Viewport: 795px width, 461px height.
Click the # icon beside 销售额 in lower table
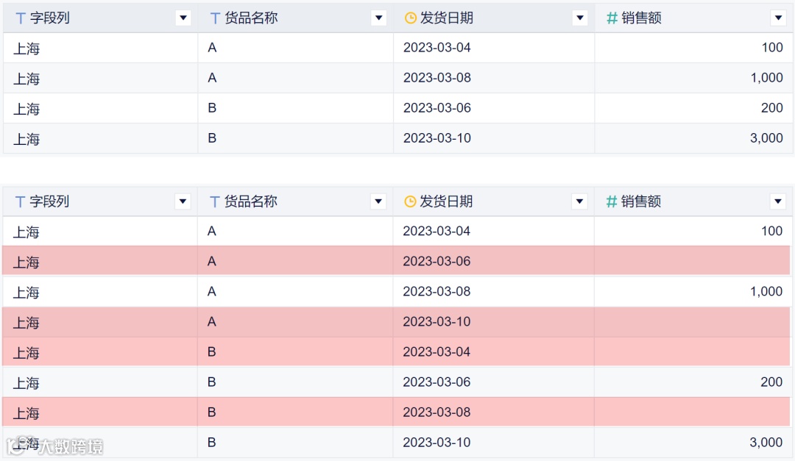[612, 201]
